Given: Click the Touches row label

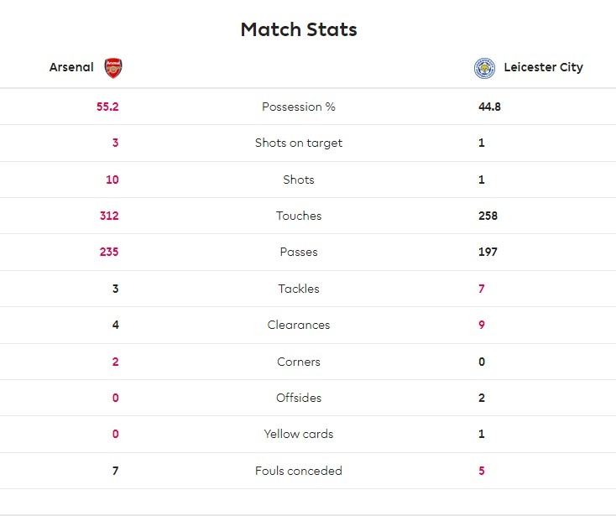Looking at the screenshot, I should click(x=299, y=216).
